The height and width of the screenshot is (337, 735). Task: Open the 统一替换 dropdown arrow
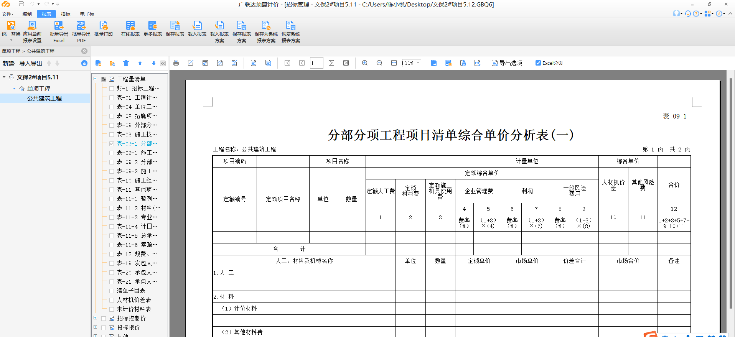pyautogui.click(x=11, y=40)
